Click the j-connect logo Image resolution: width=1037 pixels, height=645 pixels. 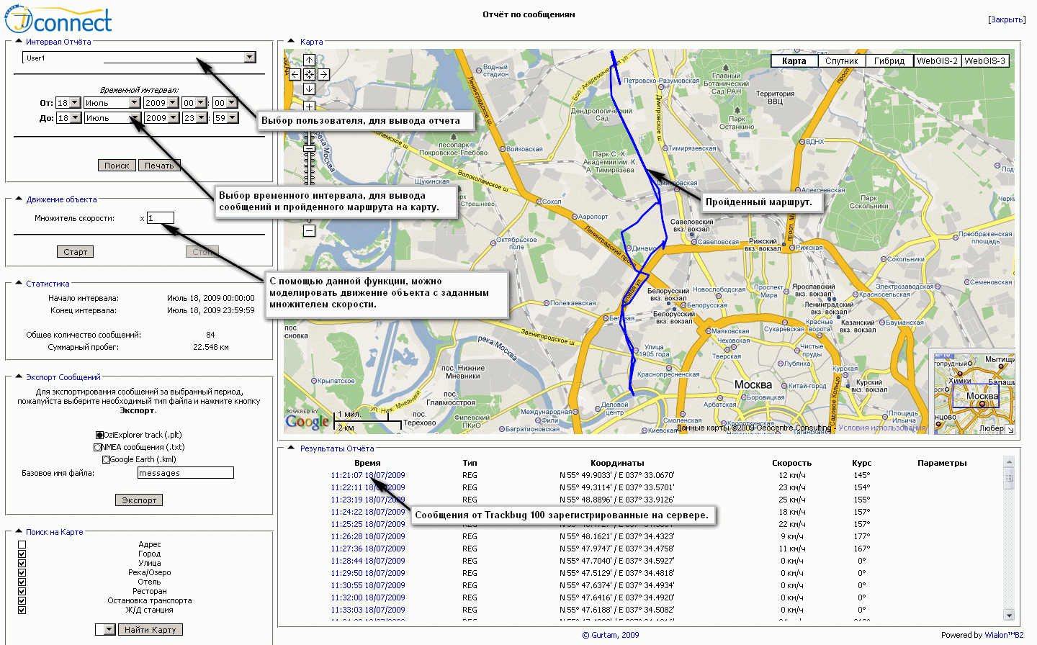pyautogui.click(x=58, y=19)
